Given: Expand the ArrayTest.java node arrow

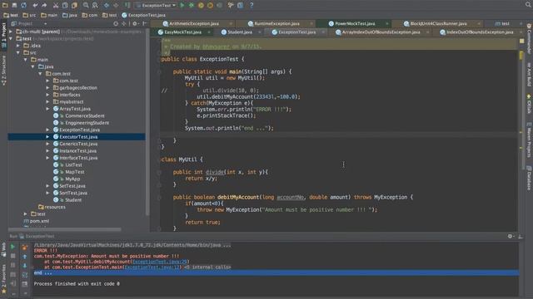Looking at the screenshot, I should (47, 109).
